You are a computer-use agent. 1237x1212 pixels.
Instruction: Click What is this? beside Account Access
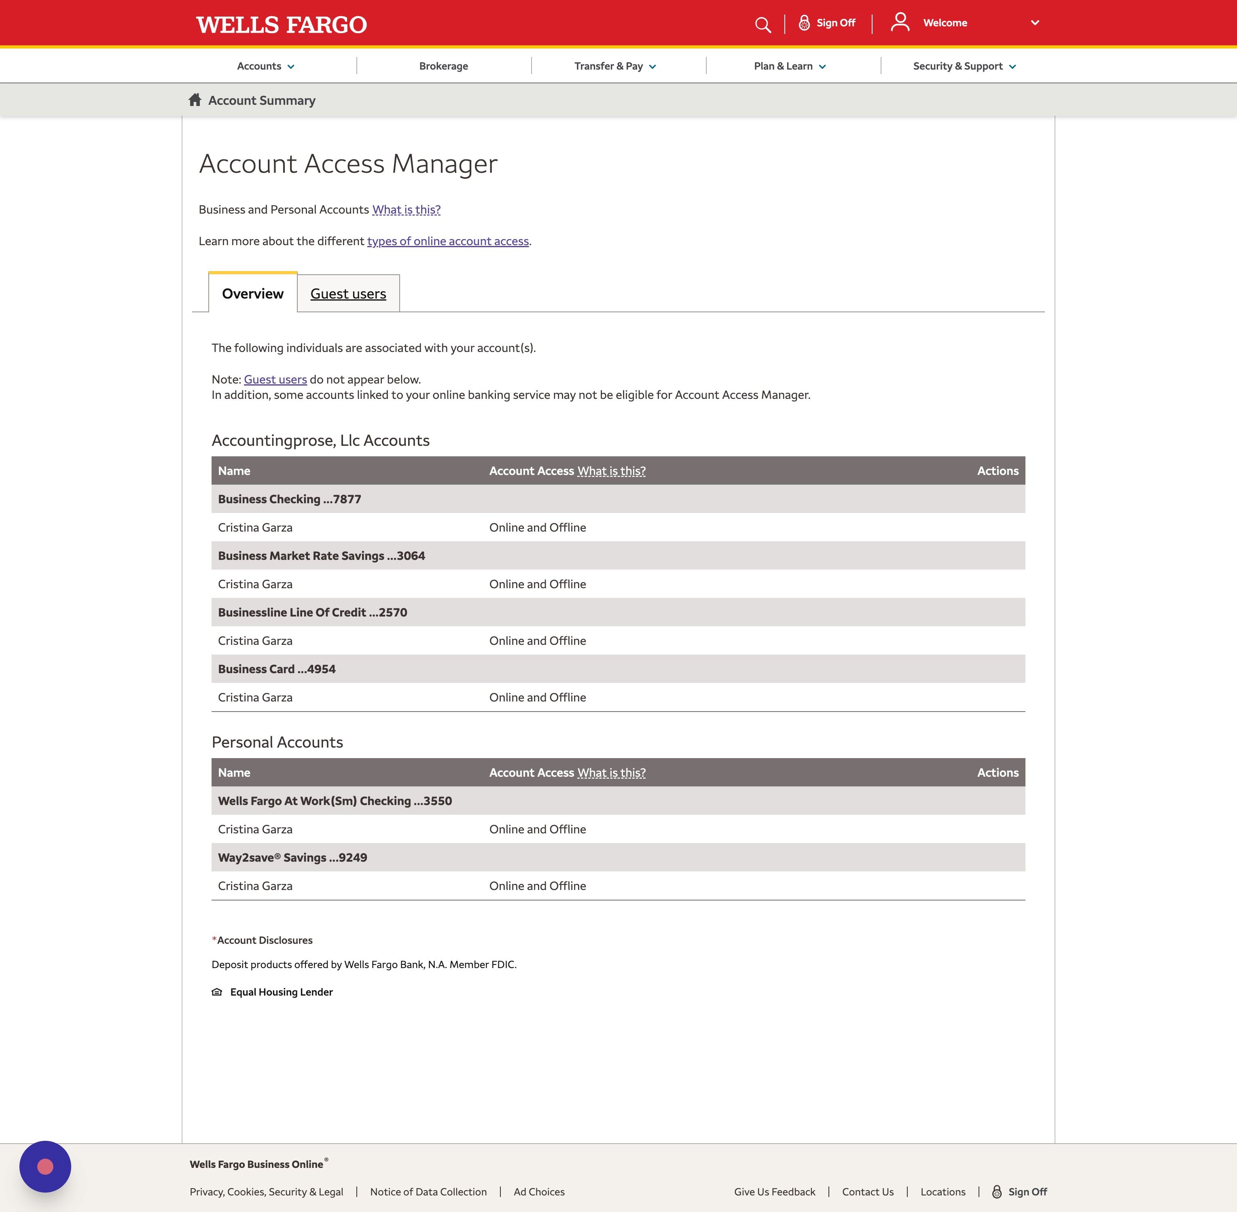(610, 471)
